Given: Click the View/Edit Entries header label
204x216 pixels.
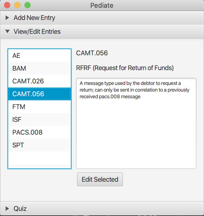Looking at the screenshot, I should pos(37,32).
